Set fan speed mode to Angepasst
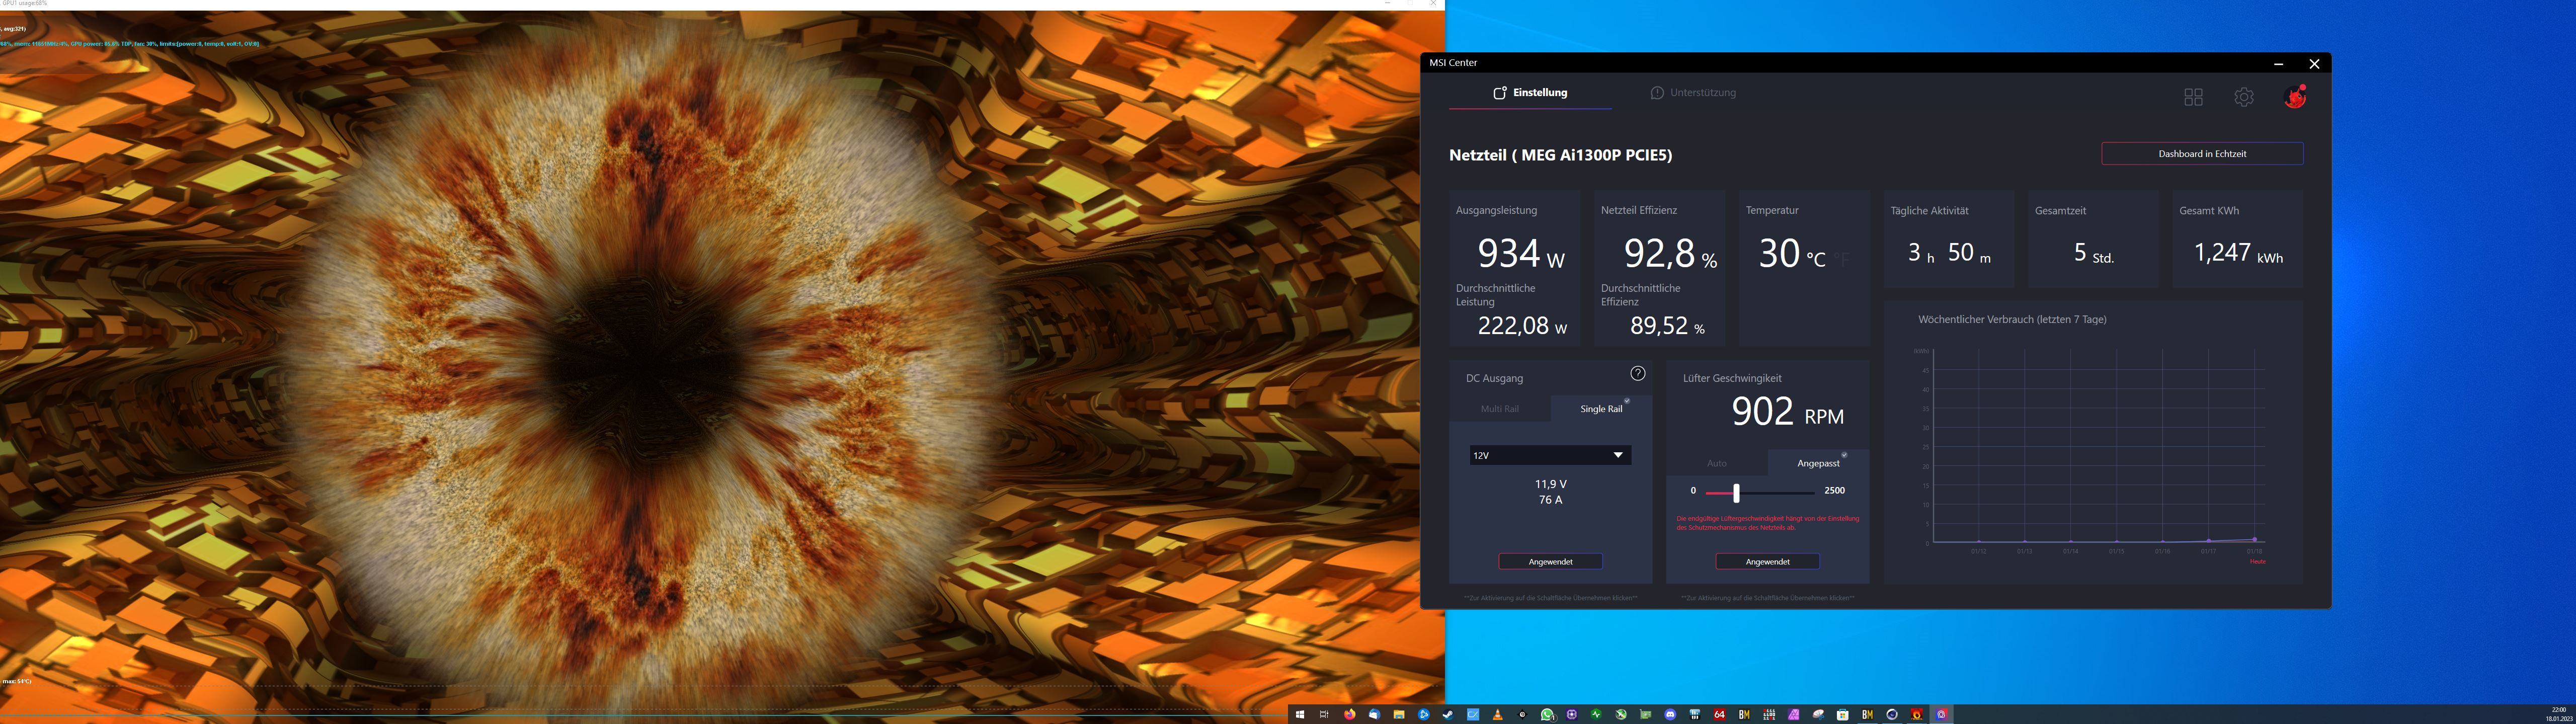This screenshot has height=724, width=2576. pyautogui.click(x=1818, y=463)
